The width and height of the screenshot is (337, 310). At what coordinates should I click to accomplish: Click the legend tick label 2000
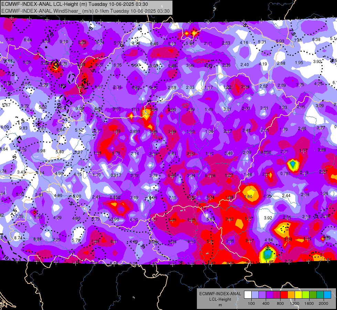[324, 303]
